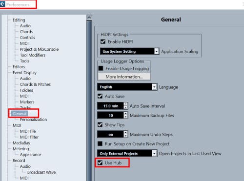This screenshot has height=181, width=244.
Task: Click the More information... button
Action: [x=124, y=77]
